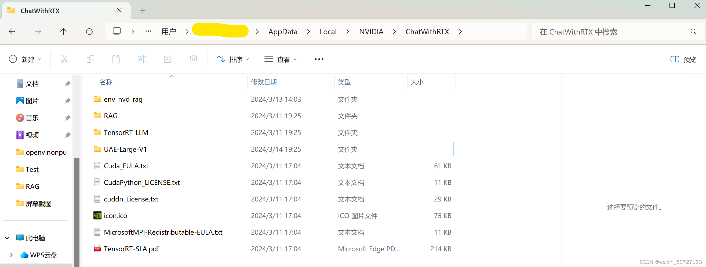The image size is (706, 267).
Task: Open the 新建 dropdown menu
Action: click(x=25, y=59)
